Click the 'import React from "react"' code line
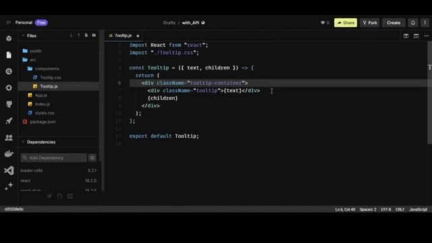This screenshot has width=432, height=243. point(169,45)
